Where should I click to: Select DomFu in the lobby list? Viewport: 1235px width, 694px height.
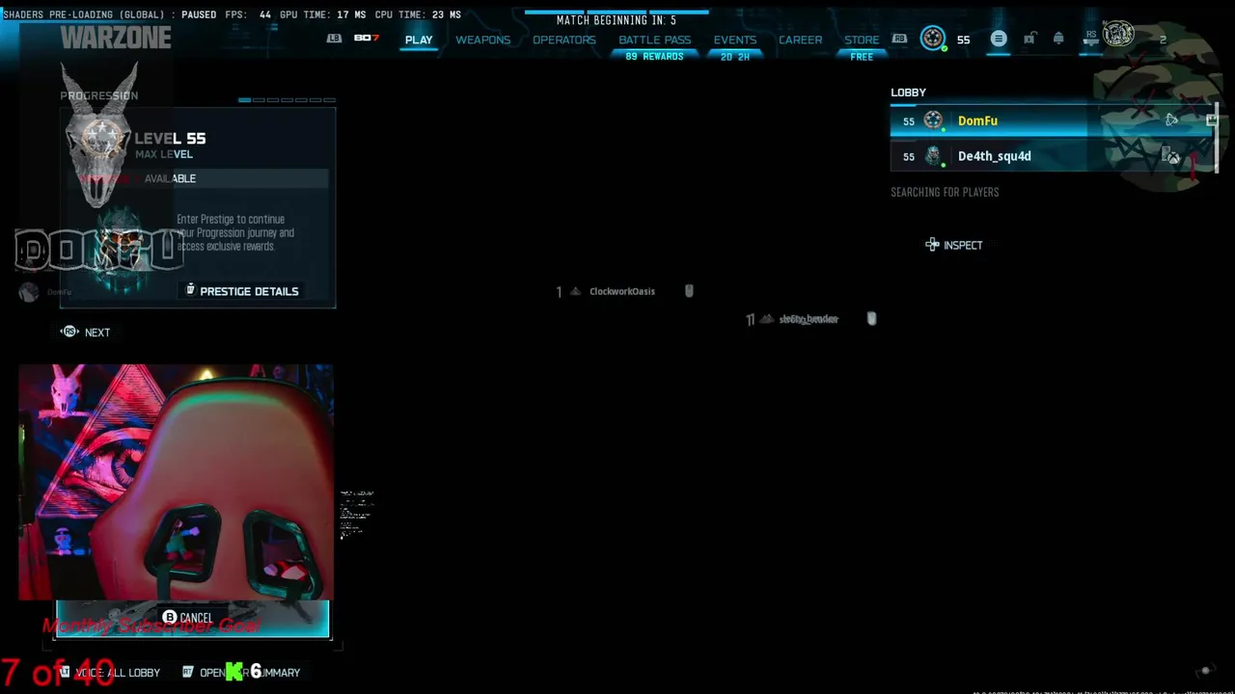pyautogui.click(x=1054, y=120)
